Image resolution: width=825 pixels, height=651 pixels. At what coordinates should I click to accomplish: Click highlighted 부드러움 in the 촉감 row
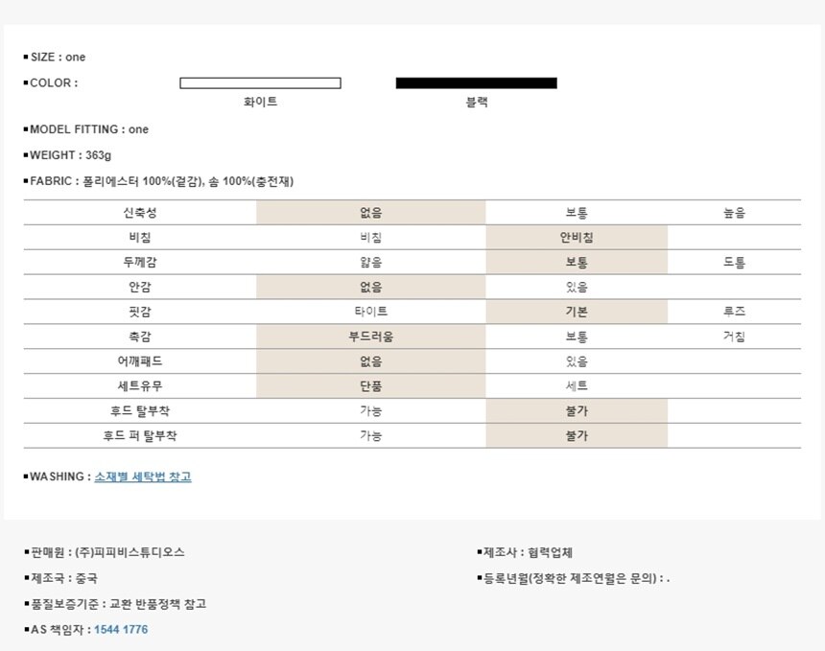370,337
